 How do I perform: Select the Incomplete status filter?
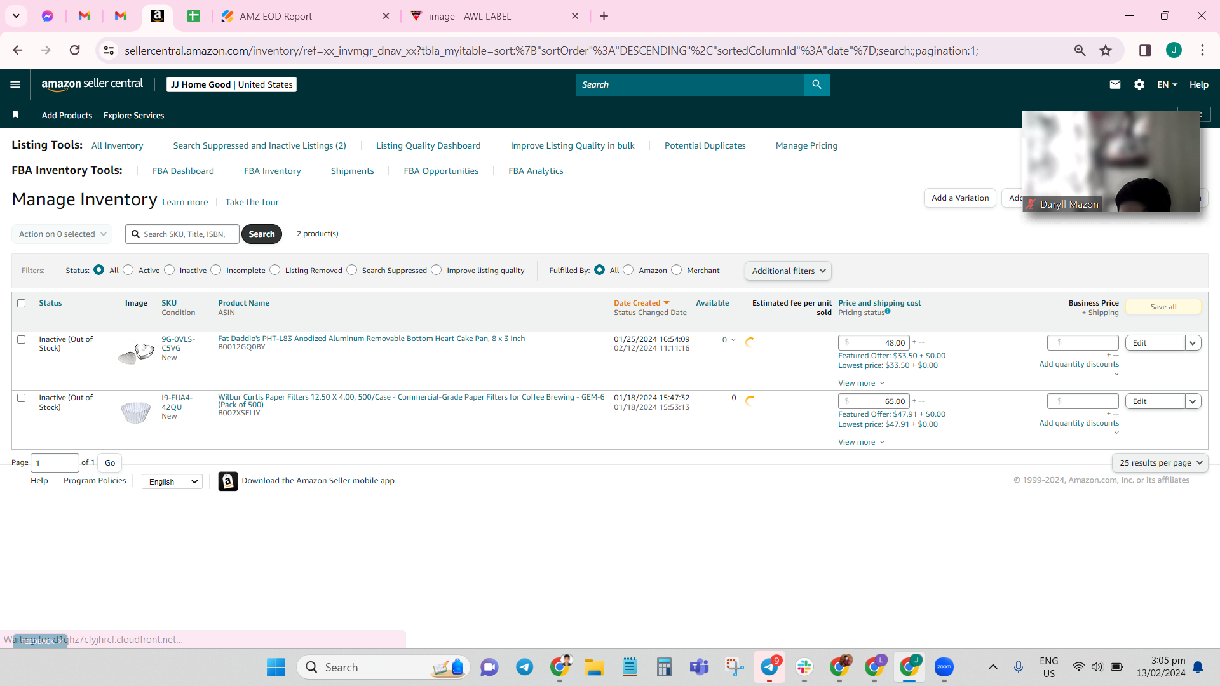pyautogui.click(x=216, y=270)
